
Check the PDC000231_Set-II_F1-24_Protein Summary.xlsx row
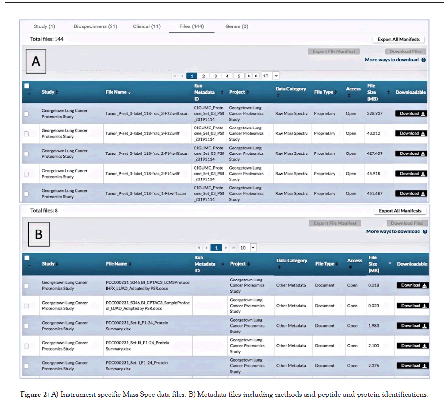27,326
